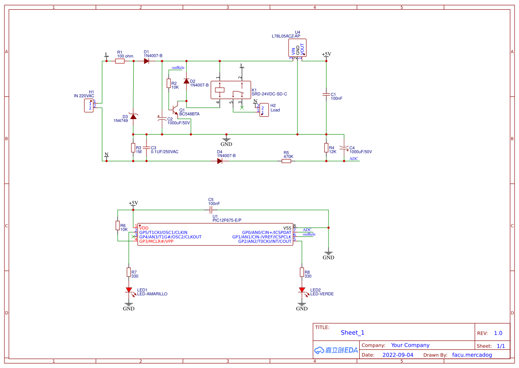This screenshot has width=519, height=368.
Task: Select the Sheet_1 title text
Action: point(353,332)
